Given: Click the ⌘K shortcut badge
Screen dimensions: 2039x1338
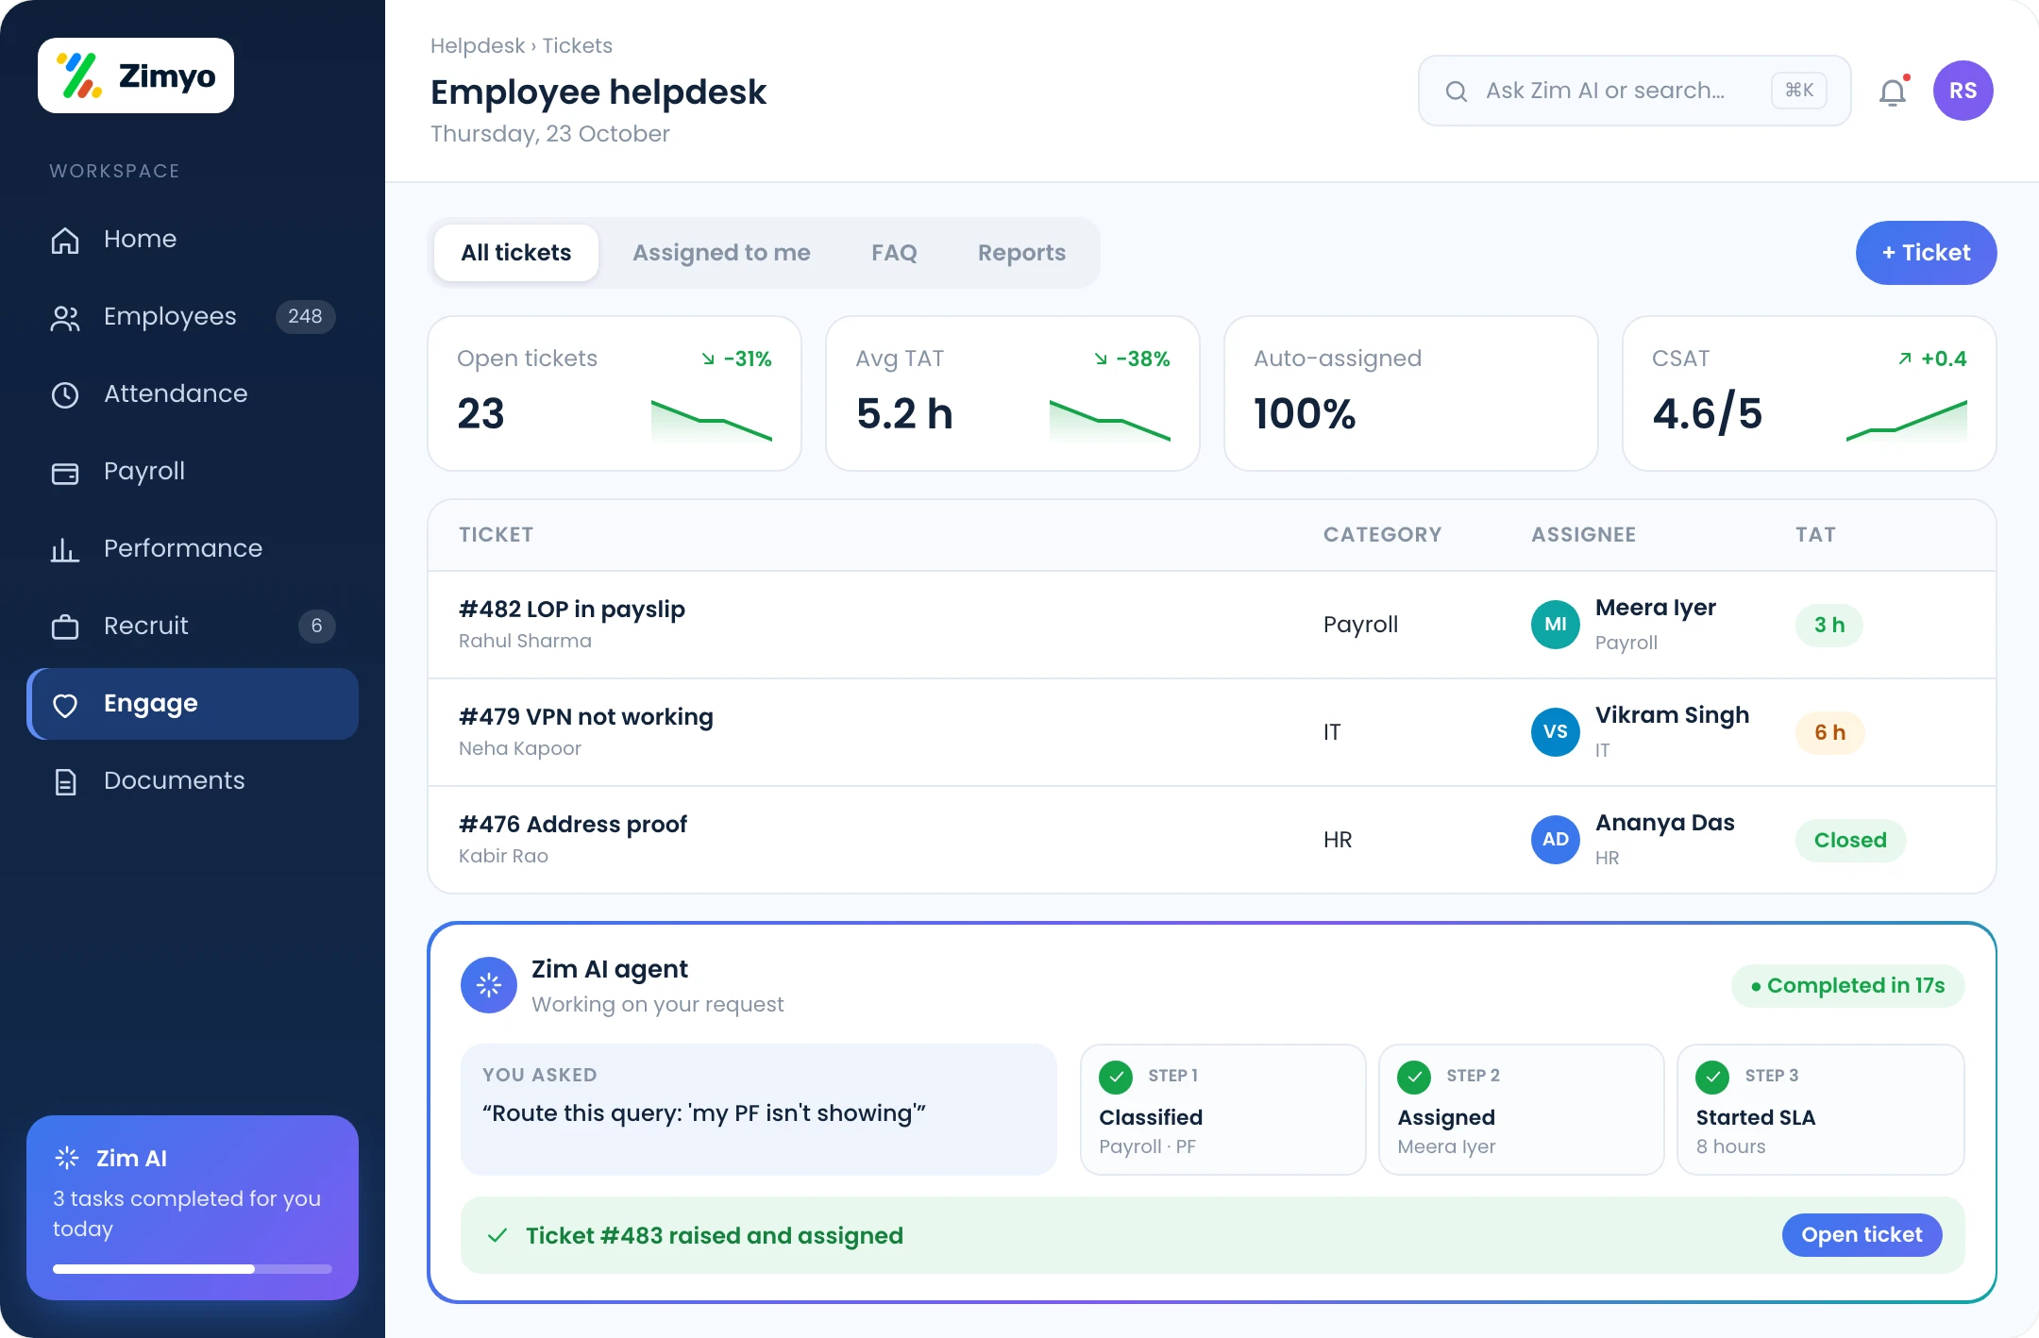Looking at the screenshot, I should (1799, 91).
